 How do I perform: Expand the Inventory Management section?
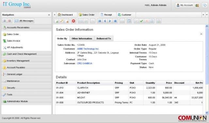tap(26, 61)
